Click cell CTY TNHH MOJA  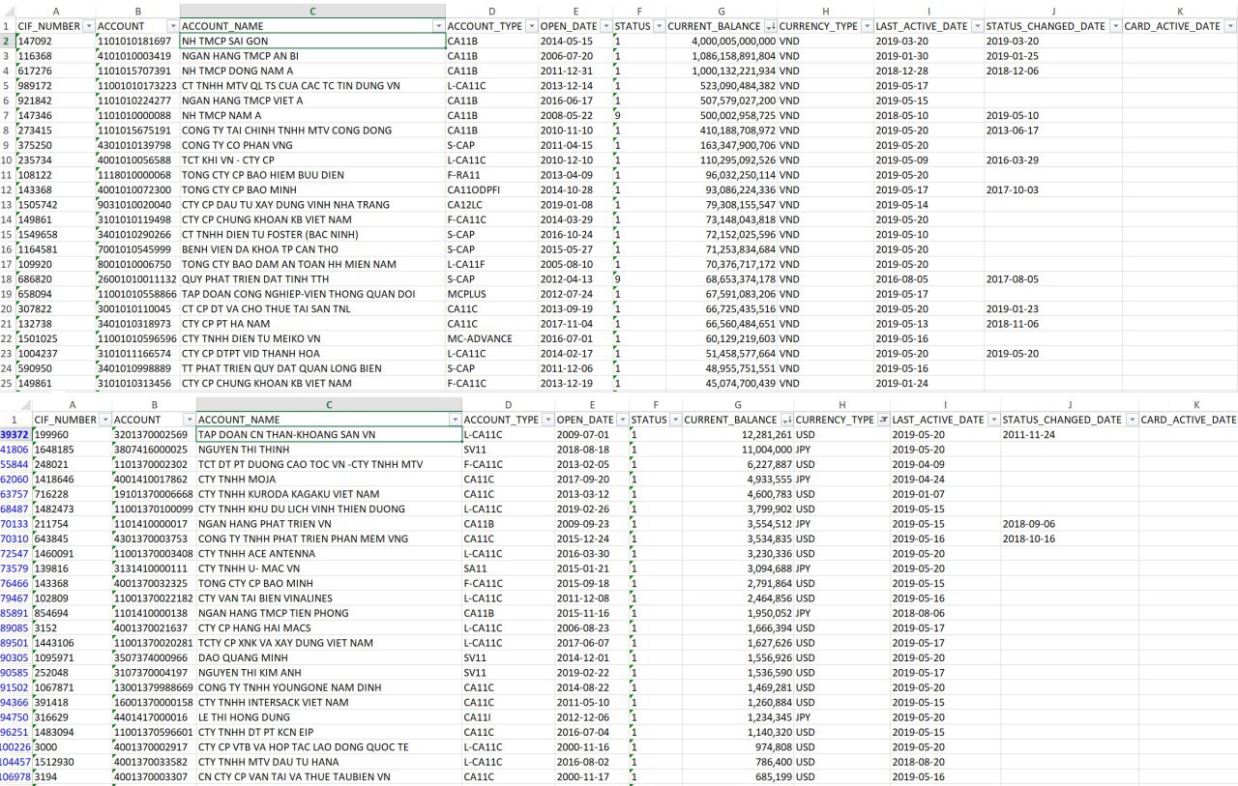(x=329, y=479)
